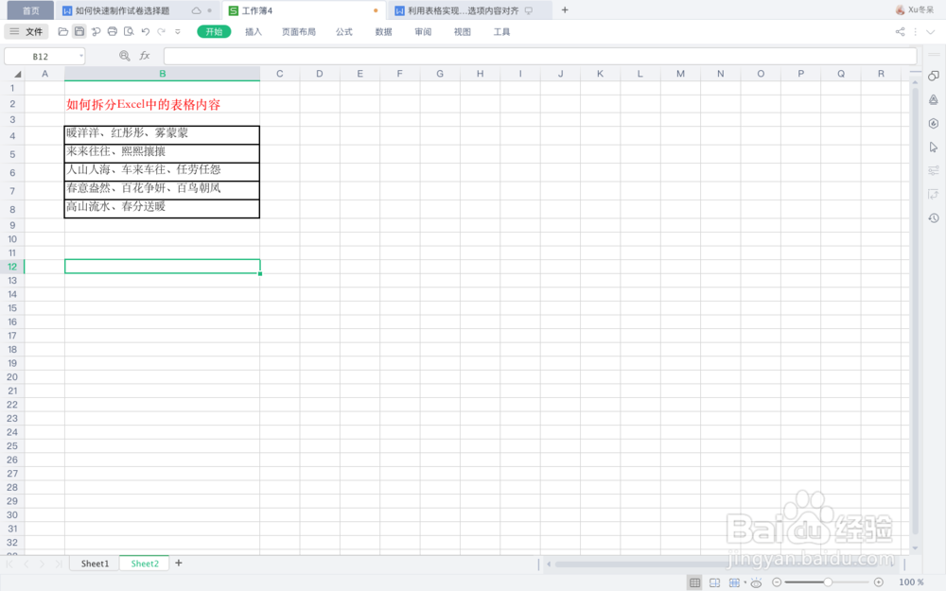This screenshot has height=591, width=946.
Task: Click the cloud sync icon on first document tab
Action: click(x=196, y=10)
